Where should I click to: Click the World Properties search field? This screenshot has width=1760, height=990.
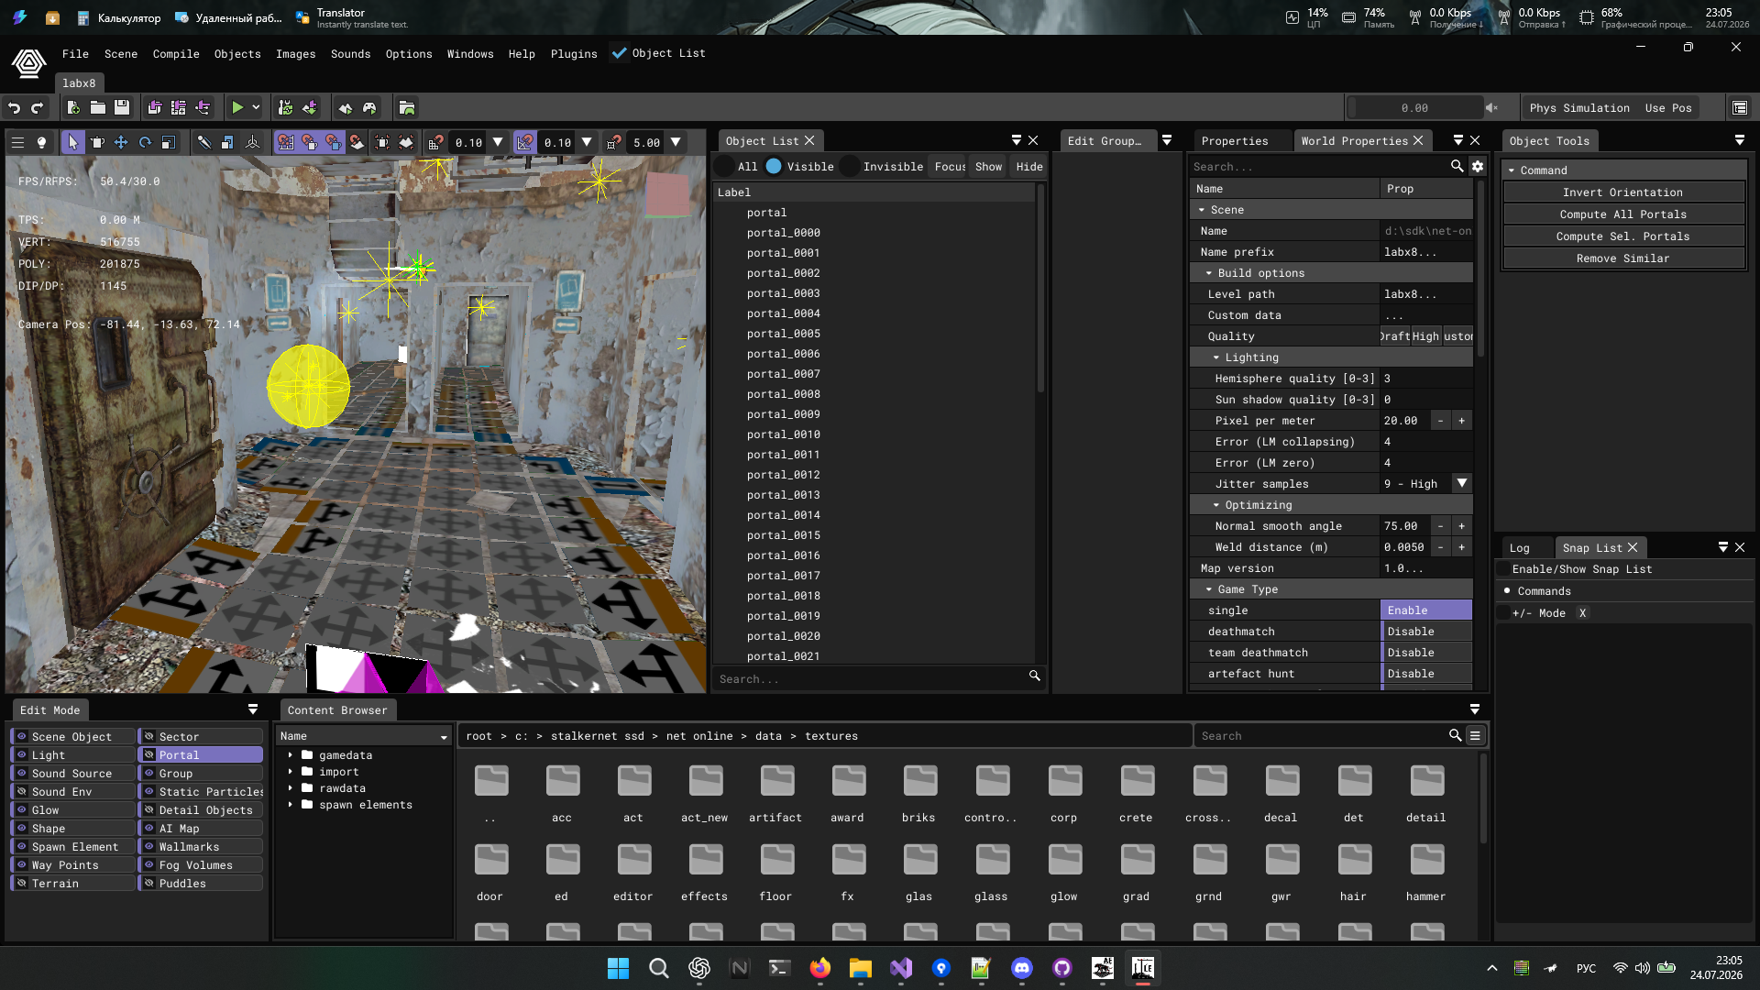point(1319,167)
